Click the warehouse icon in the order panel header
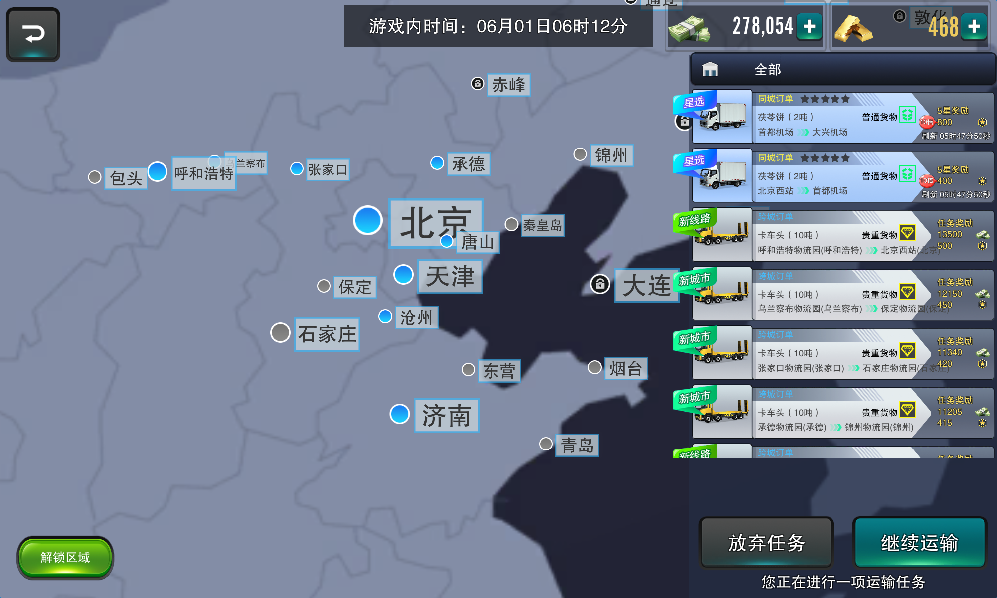 click(x=710, y=69)
